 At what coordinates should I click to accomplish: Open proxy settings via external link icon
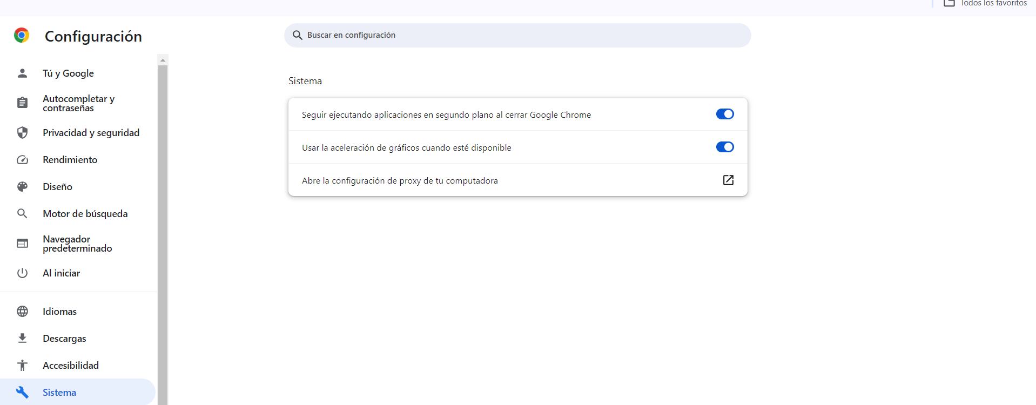pyautogui.click(x=728, y=180)
